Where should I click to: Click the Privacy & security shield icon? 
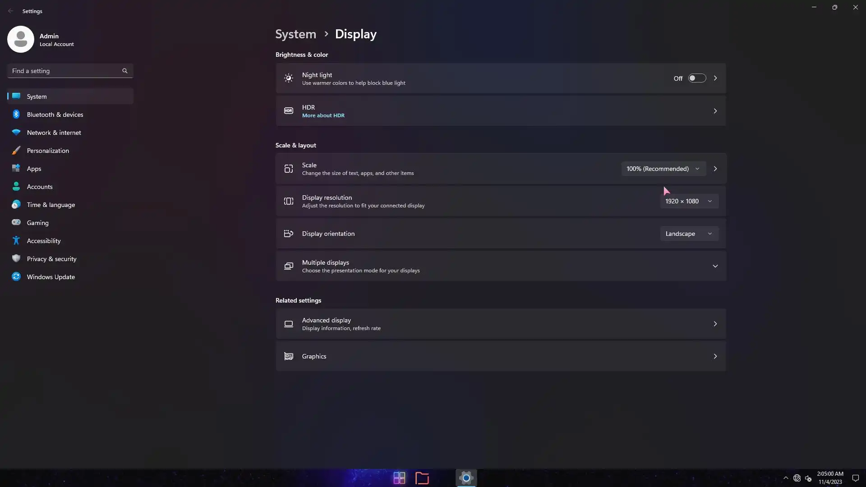pos(16,259)
